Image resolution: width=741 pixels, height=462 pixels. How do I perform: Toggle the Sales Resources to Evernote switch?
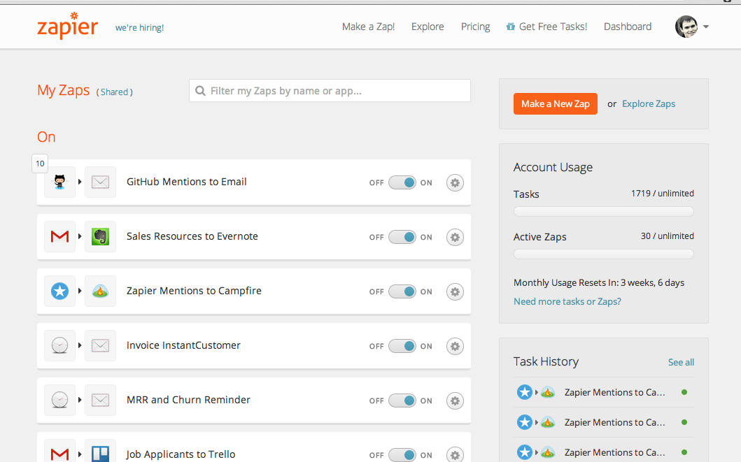tap(402, 237)
